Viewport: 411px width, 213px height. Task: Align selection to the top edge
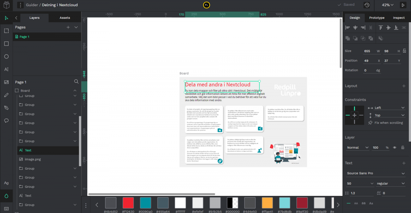tap(381, 27)
